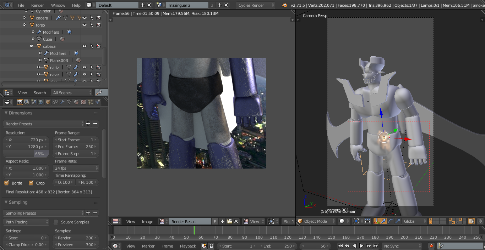Image resolution: width=485 pixels, height=250 pixels.
Task: Enable the Square Samples checkbox
Action: 56,222
